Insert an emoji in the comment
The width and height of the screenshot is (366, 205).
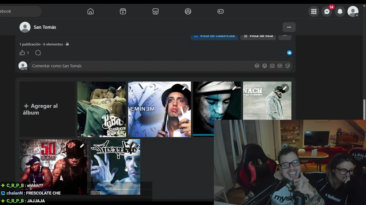tap(264, 66)
